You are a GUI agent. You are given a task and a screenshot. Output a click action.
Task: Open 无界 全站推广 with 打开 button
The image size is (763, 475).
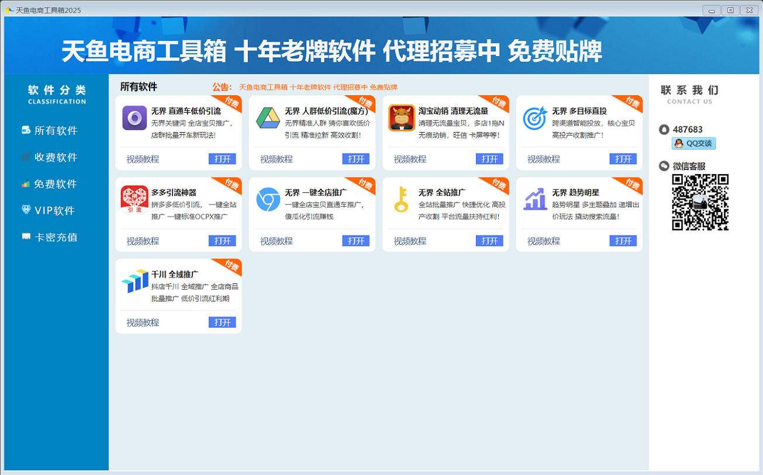(489, 241)
